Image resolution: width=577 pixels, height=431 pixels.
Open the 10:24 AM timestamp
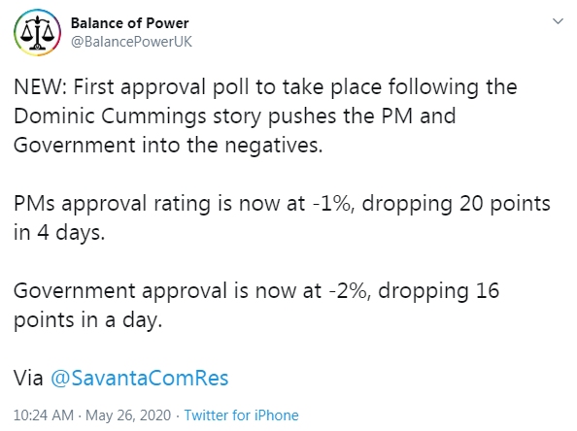44,415
